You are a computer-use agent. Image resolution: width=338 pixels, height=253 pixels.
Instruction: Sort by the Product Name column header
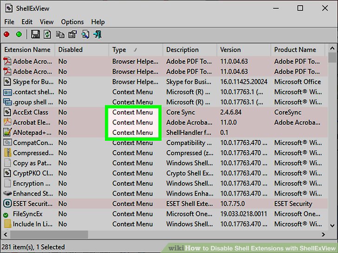click(298, 50)
